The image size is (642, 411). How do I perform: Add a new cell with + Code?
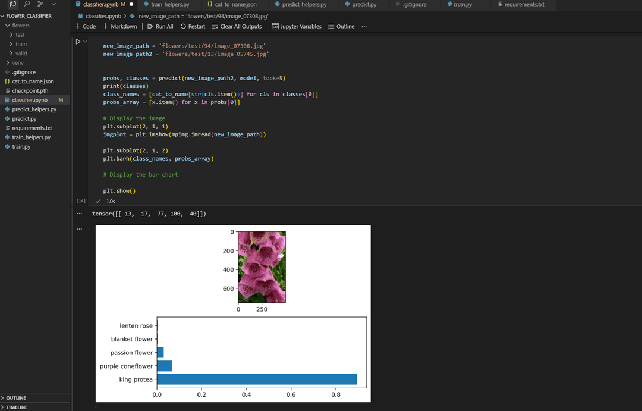pos(85,26)
